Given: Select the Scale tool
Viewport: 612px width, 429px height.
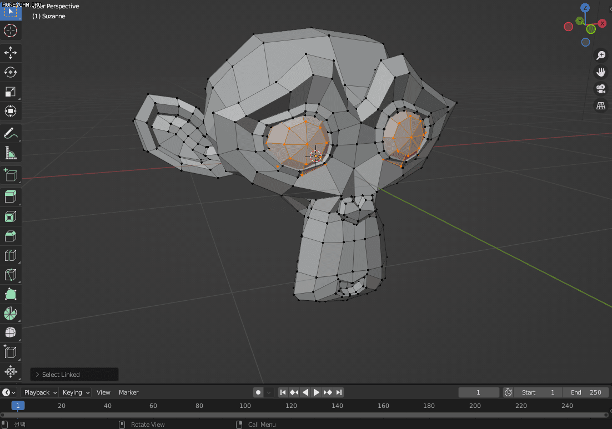Looking at the screenshot, I should [x=11, y=92].
